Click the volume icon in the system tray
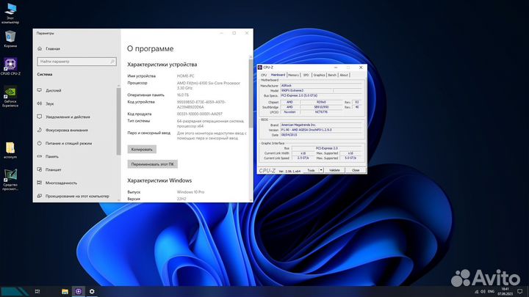529x297 pixels. coord(483,291)
